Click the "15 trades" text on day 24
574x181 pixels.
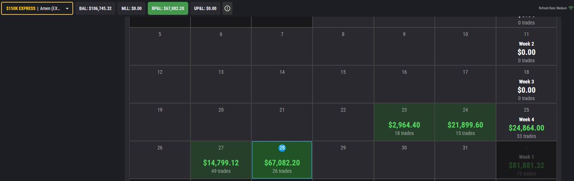tap(465, 133)
